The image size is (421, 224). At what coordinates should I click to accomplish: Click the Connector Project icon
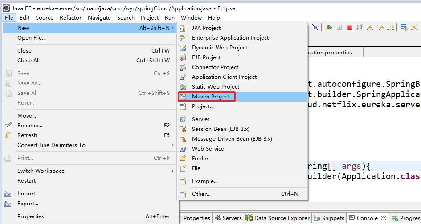(183, 67)
